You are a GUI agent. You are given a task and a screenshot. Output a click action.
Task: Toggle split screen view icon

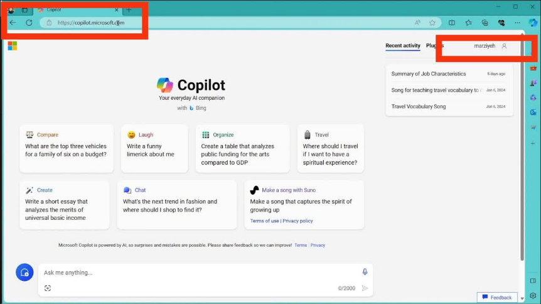(452, 23)
